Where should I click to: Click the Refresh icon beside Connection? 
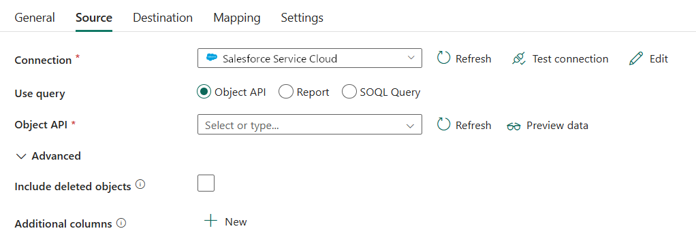coord(443,58)
